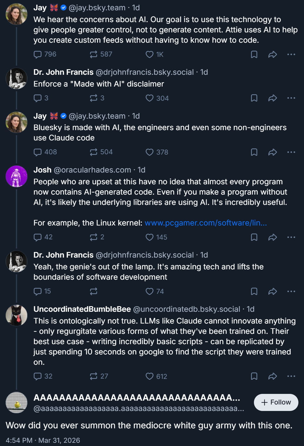Bookmark Jay's post about Attie
The height and width of the screenshot is (446, 304).
tap(254, 54)
